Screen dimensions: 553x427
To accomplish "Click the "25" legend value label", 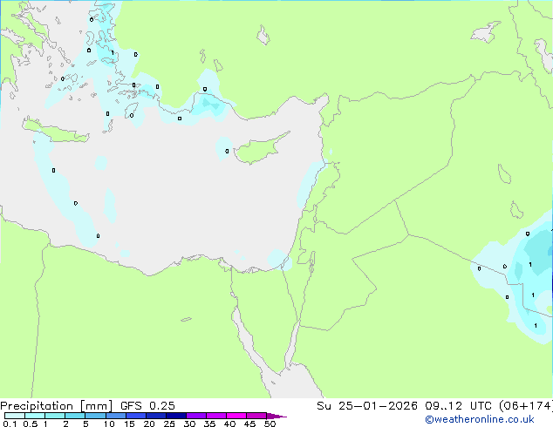I will [169, 424].
